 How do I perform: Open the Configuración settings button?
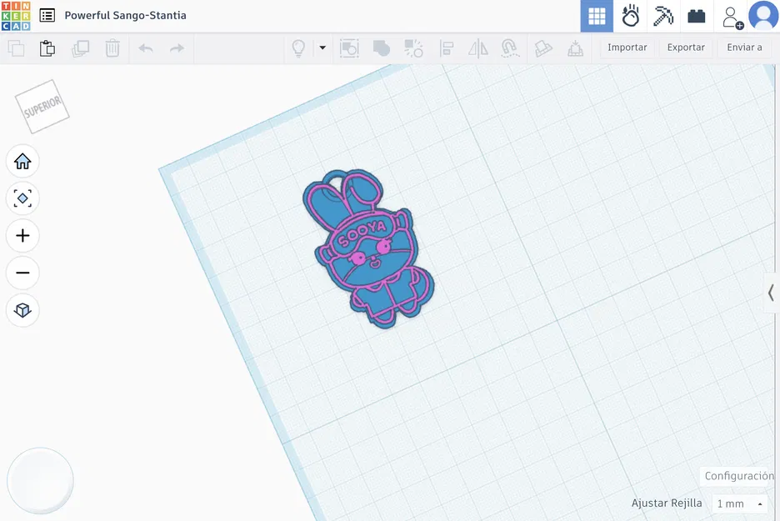click(739, 476)
